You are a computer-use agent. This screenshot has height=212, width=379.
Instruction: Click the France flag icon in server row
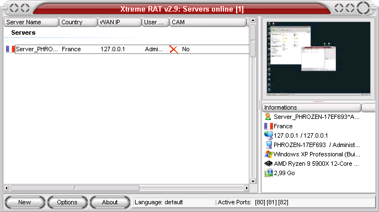tap(10, 49)
